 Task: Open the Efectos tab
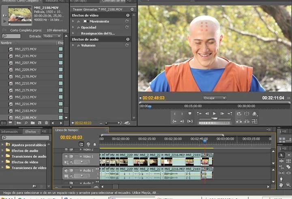point(31,132)
